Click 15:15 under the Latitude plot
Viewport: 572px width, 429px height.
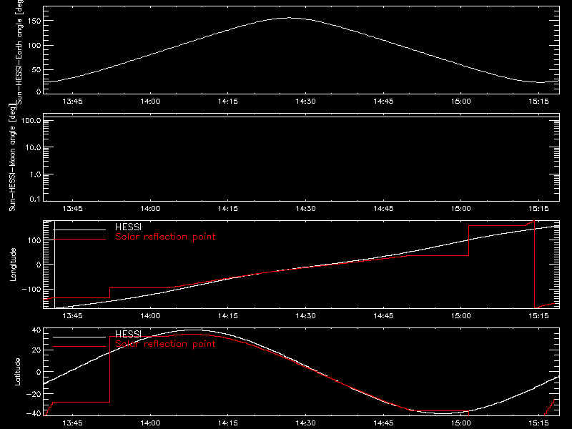(x=538, y=423)
